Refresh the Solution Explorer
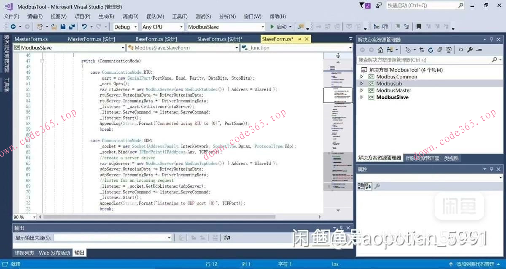506x269 pixels. [x=430, y=50]
